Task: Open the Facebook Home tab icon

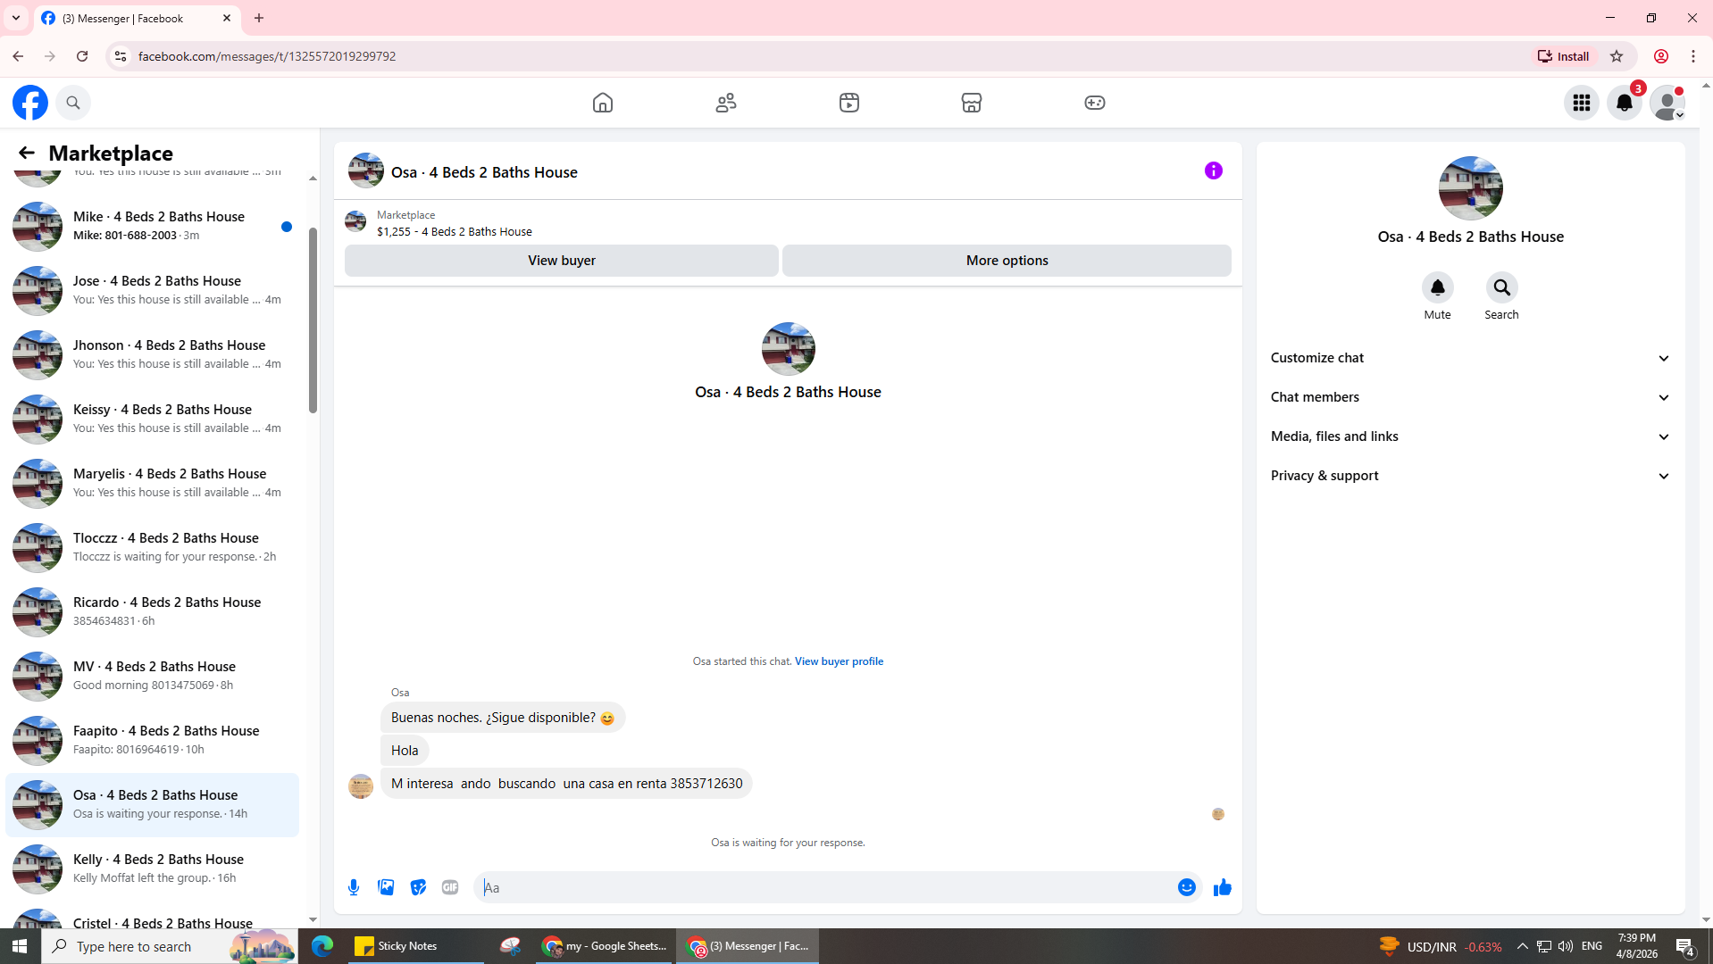Action: tap(603, 103)
